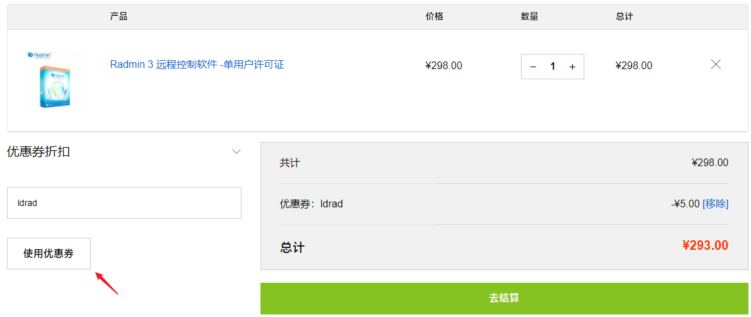The height and width of the screenshot is (317, 751).
Task: Click the 优惠券: ldrad summary label
Action: coord(311,204)
